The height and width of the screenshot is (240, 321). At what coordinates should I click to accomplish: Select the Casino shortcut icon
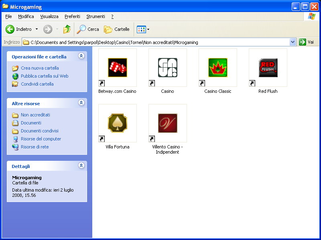[167, 68]
